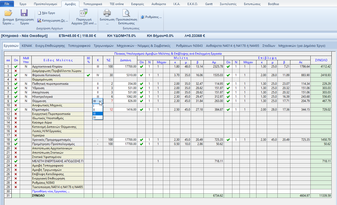Click Παραγωγή Αρχείου ΤΕΕ xml icon
Viewport: 337px width, 205px height.
point(83,13)
